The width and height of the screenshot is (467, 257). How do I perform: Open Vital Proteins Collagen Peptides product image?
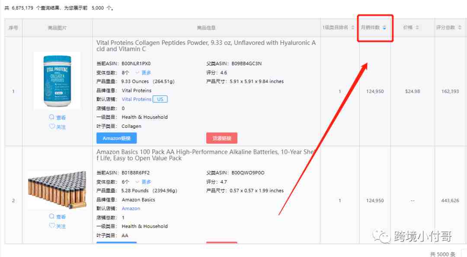tap(57, 81)
